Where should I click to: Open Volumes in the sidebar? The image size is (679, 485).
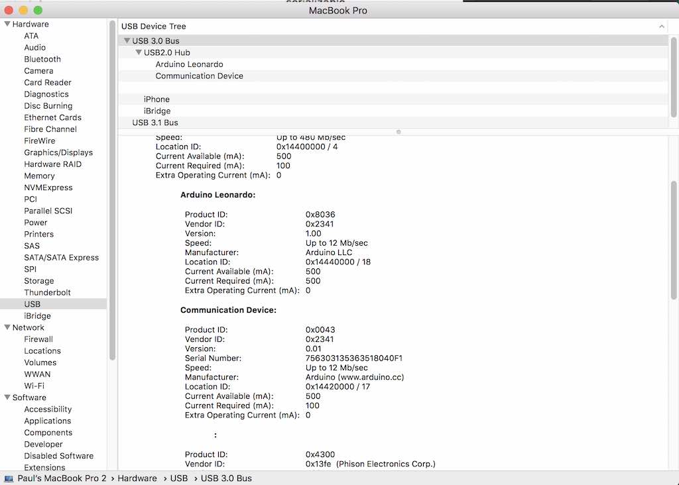pos(40,362)
